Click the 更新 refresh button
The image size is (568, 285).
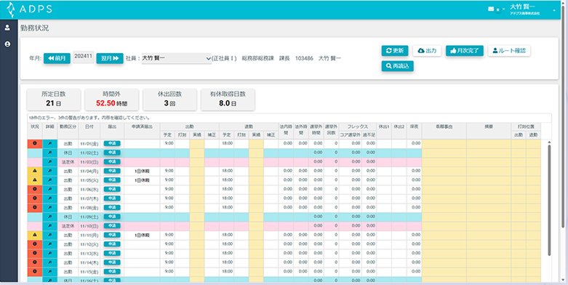click(395, 51)
